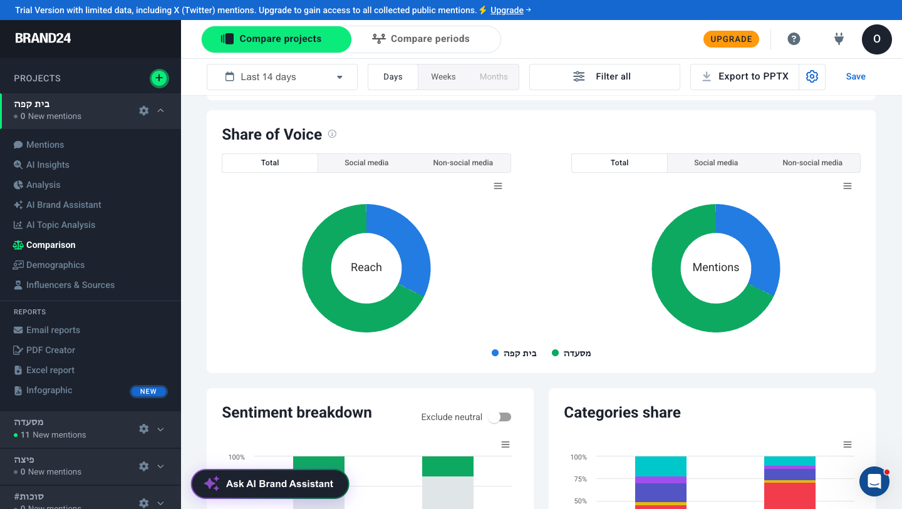Expand פיצה project chevron

click(160, 466)
